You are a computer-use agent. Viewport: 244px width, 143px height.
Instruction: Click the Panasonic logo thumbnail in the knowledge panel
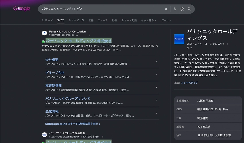[179, 39]
